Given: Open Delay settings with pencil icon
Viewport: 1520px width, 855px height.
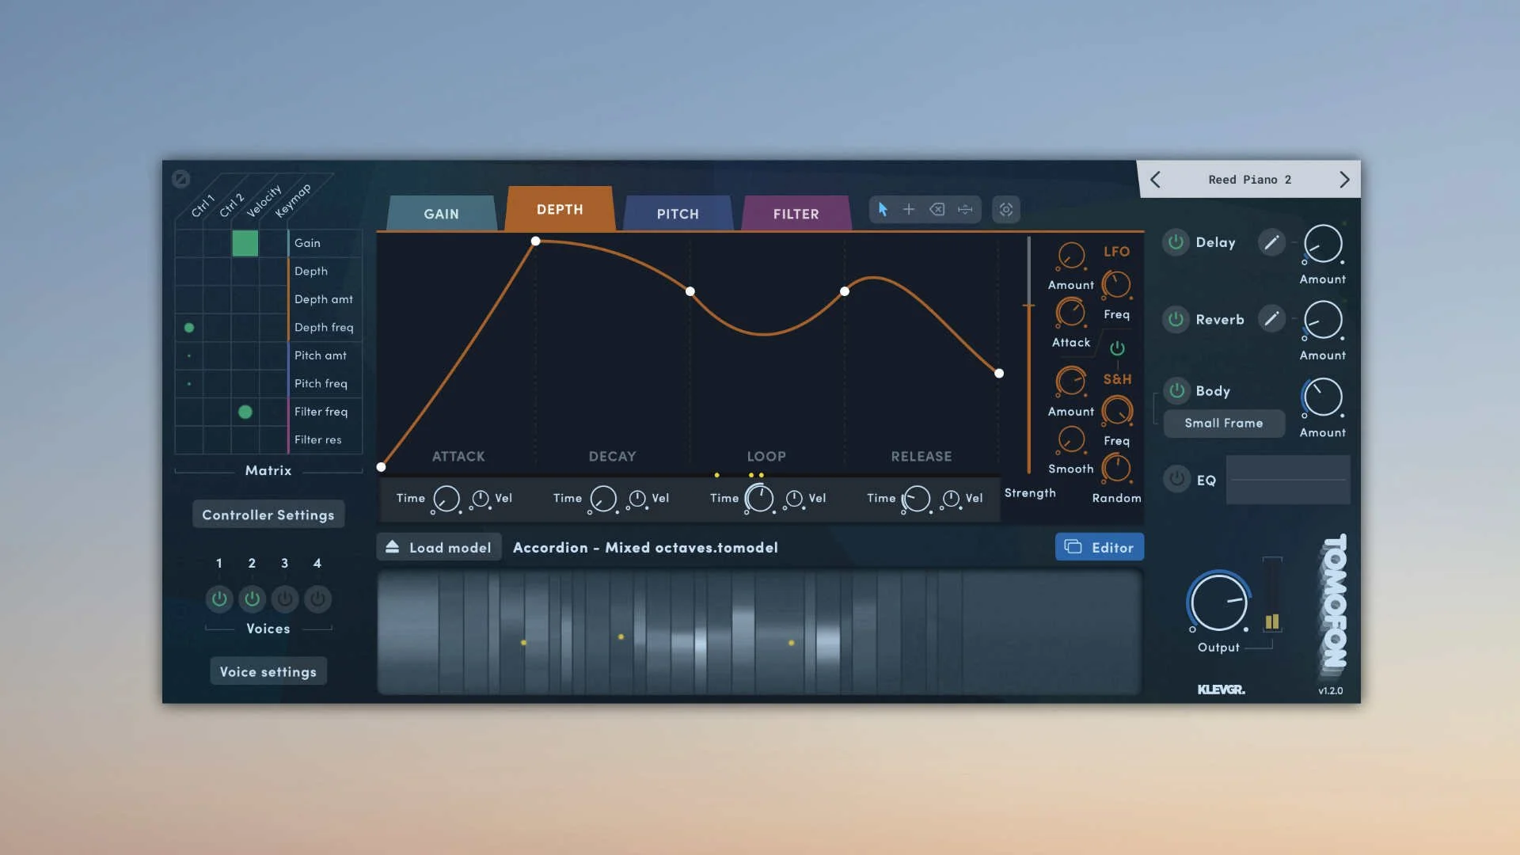Looking at the screenshot, I should [x=1271, y=242].
